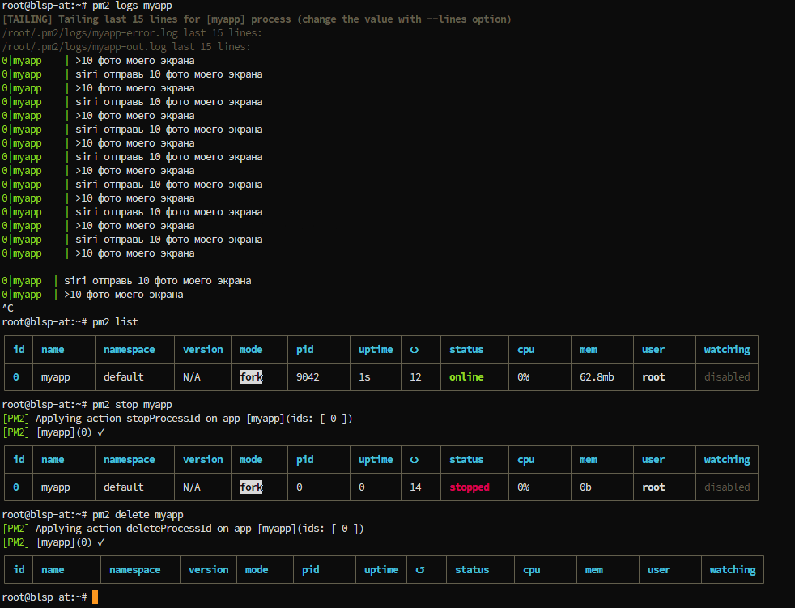Click pid value 9042
The width and height of the screenshot is (795, 608).
coord(308,376)
